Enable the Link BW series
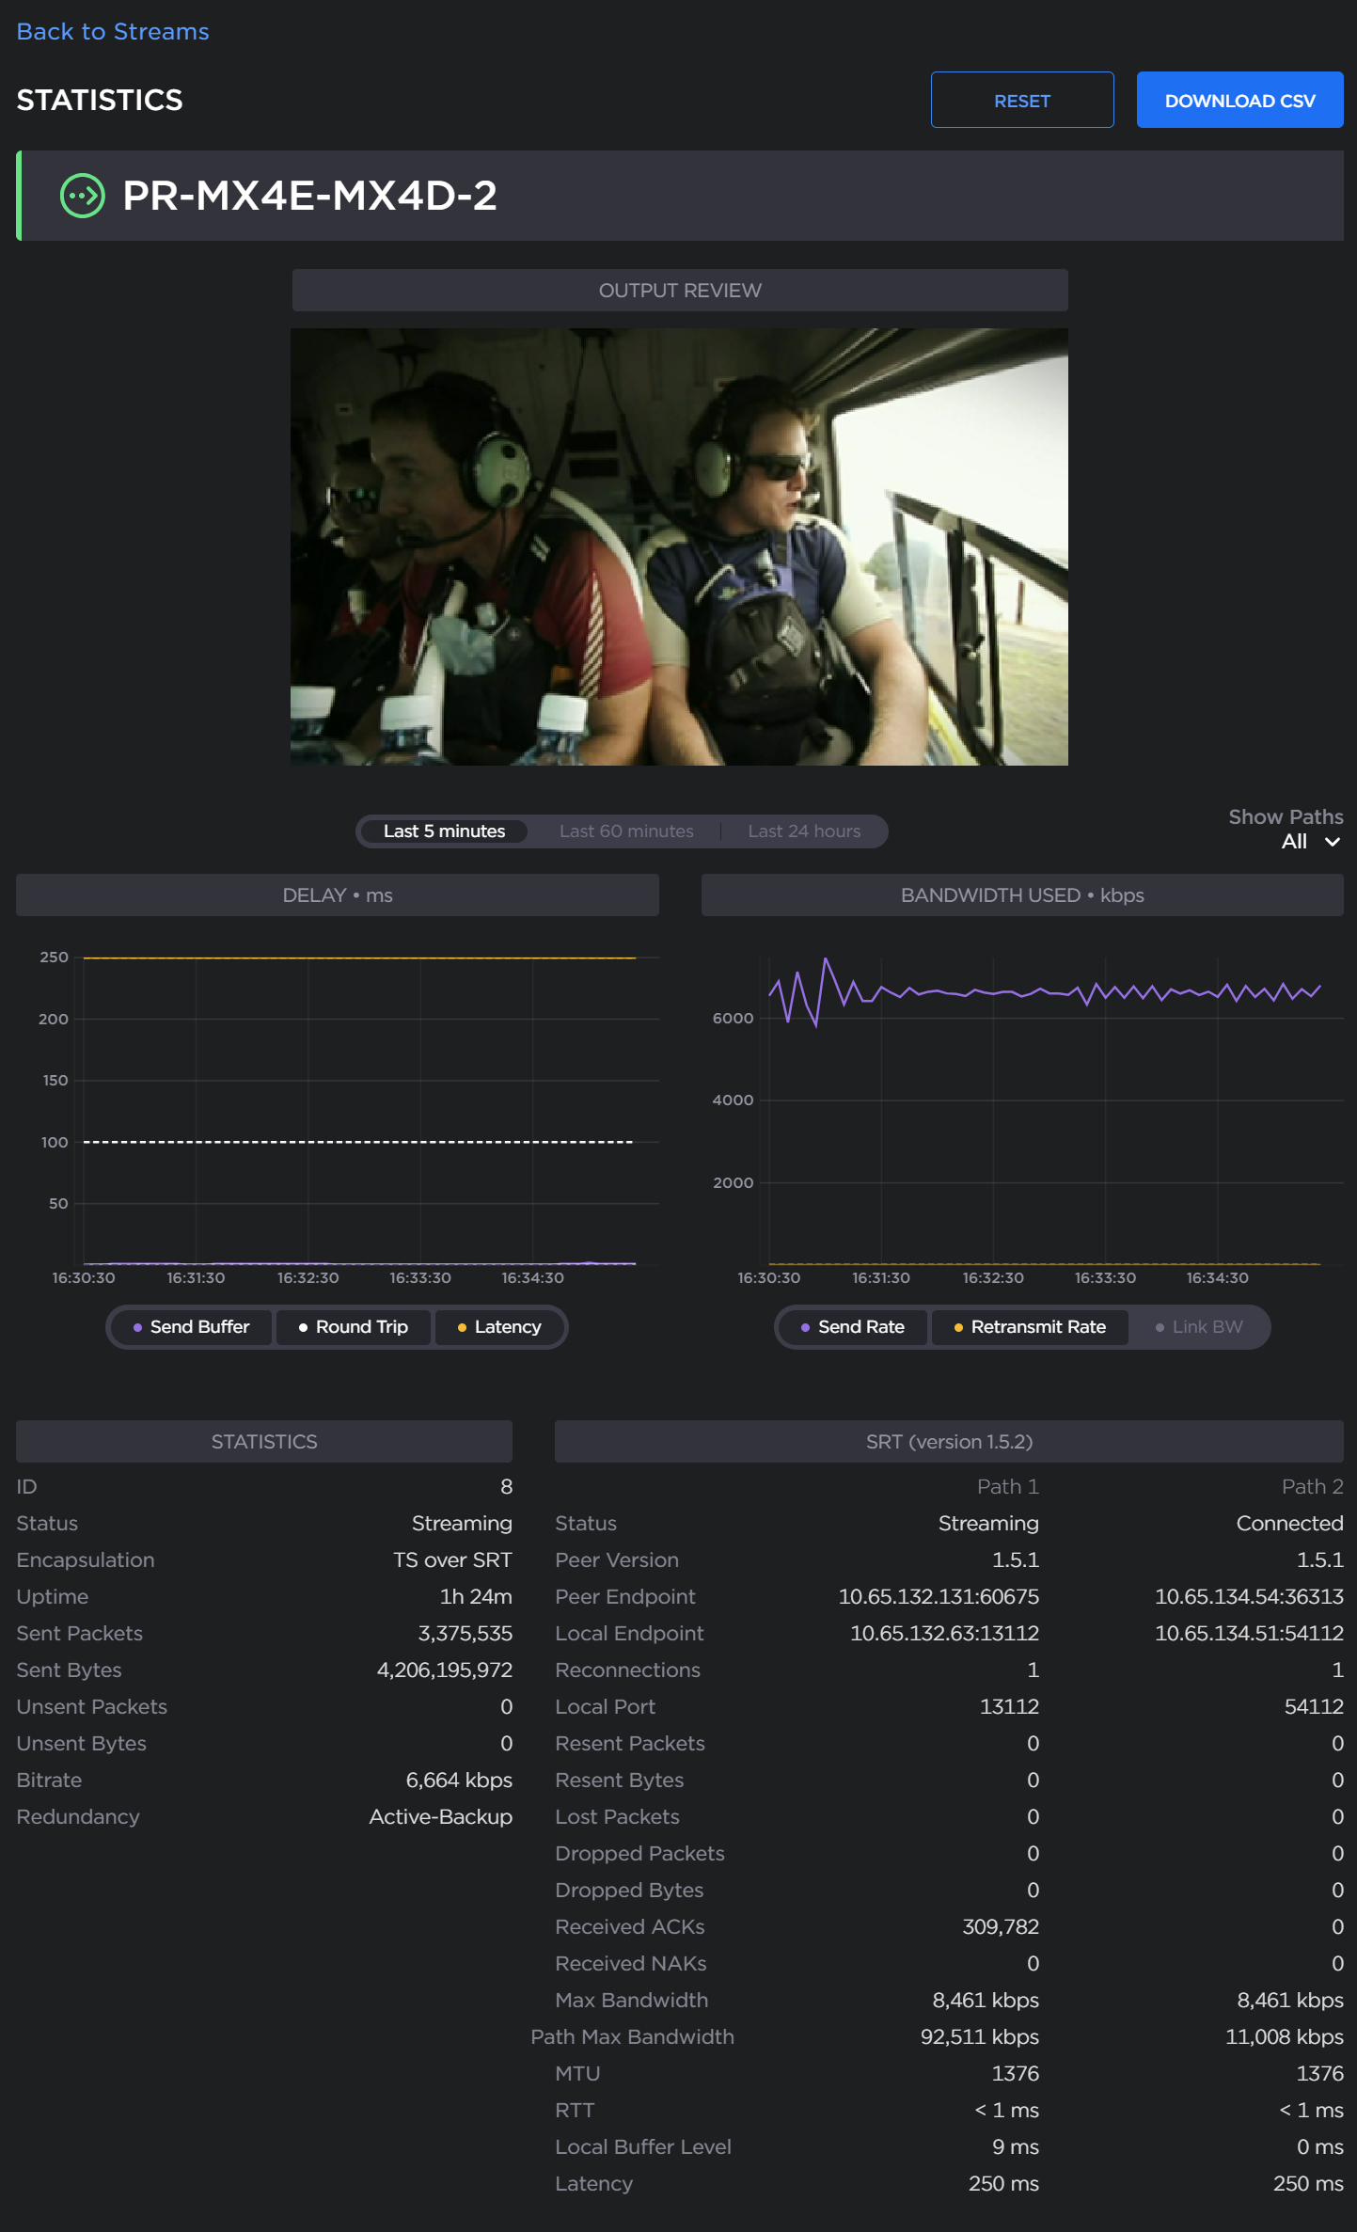Image resolution: width=1357 pixels, height=2232 pixels. click(x=1199, y=1327)
